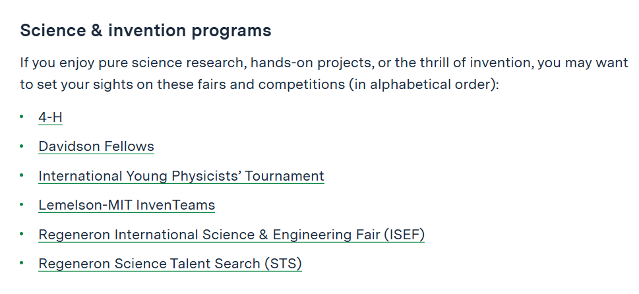Click the green bullet beside 4-H
Screen dimensions: 639x294
coord(22,117)
